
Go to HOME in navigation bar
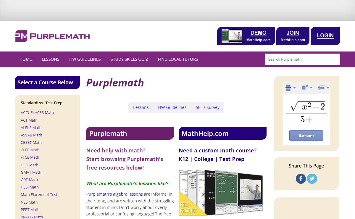[26, 59]
